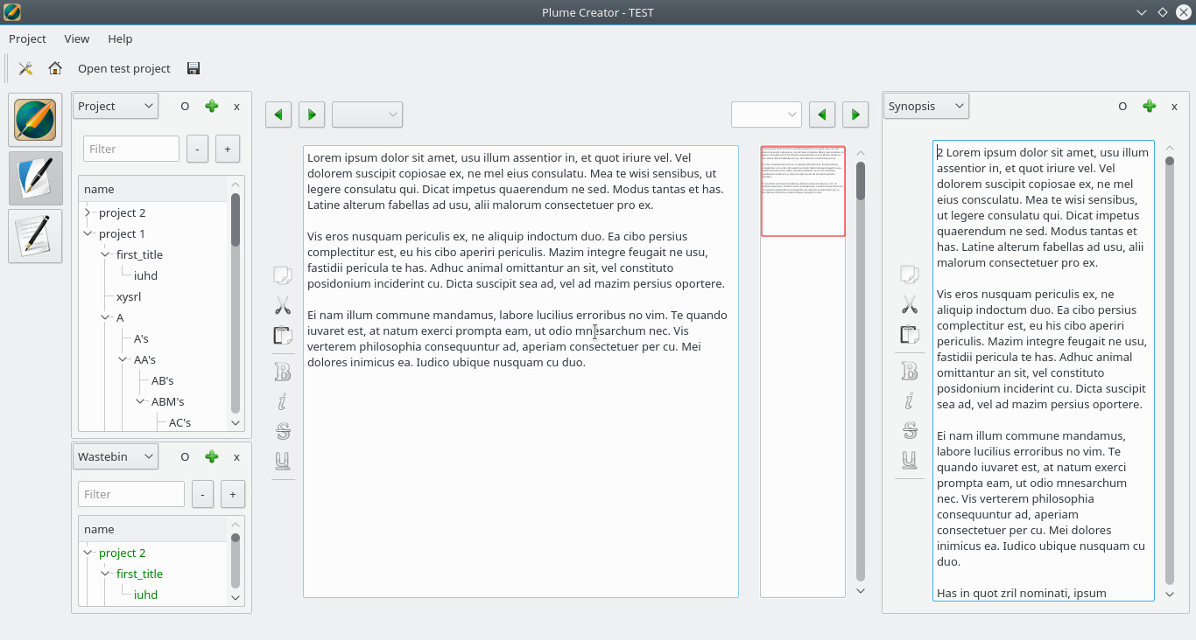Close the Synopsis dock with x
The width and height of the screenshot is (1196, 640).
1174,106
